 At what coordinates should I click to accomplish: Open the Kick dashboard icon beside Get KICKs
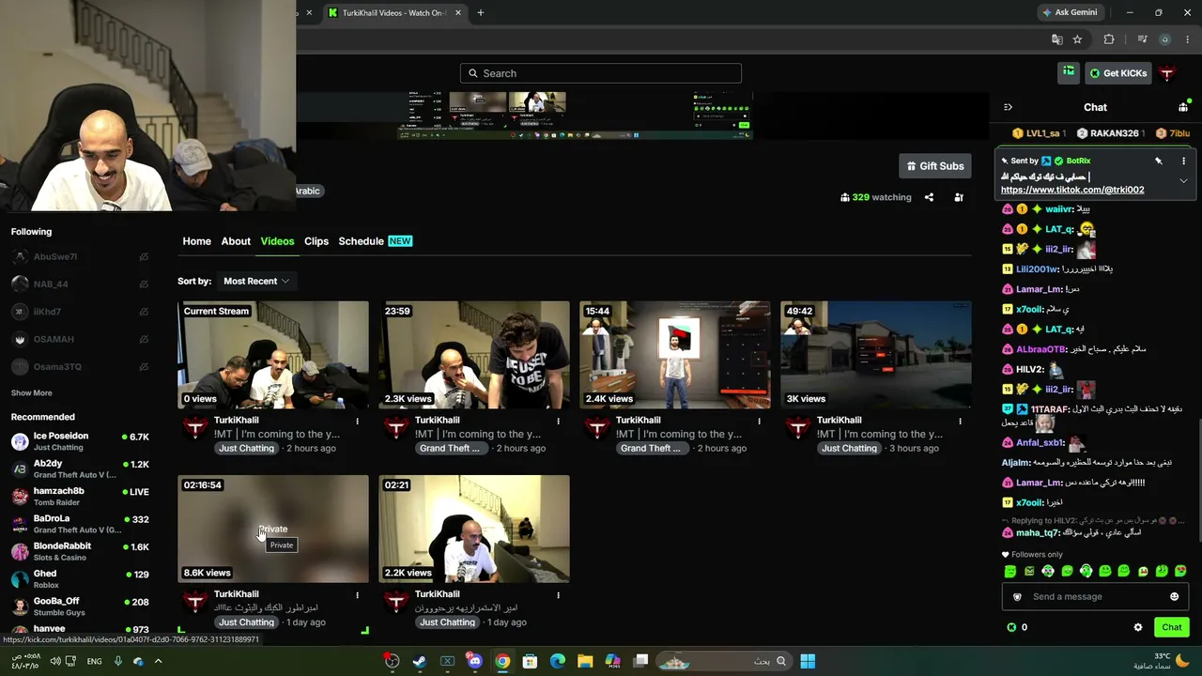1069,72
